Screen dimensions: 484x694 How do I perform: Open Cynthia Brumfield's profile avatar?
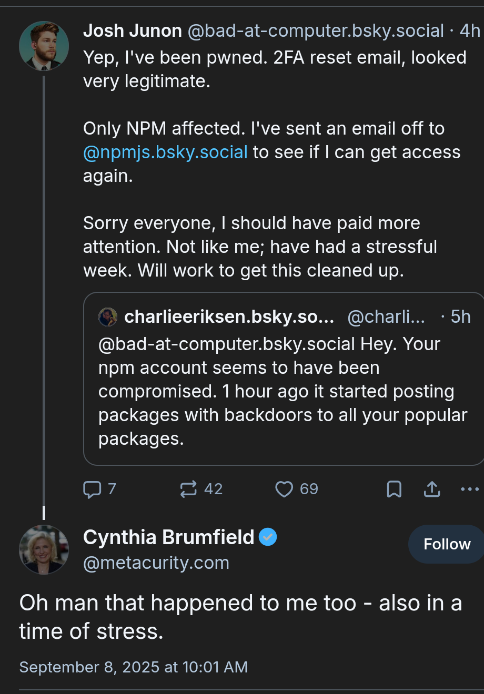click(44, 549)
